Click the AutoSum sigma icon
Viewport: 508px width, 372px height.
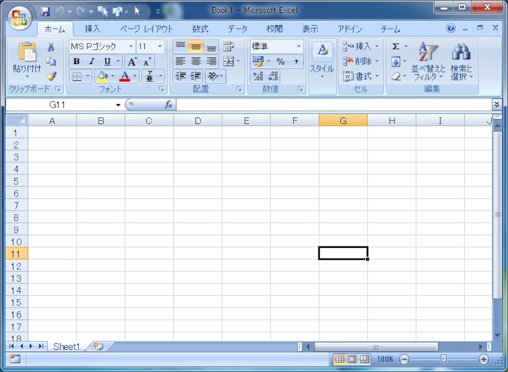click(x=396, y=47)
